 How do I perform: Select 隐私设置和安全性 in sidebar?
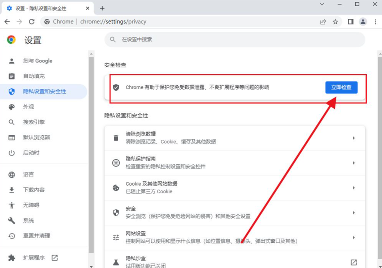[x=44, y=92]
